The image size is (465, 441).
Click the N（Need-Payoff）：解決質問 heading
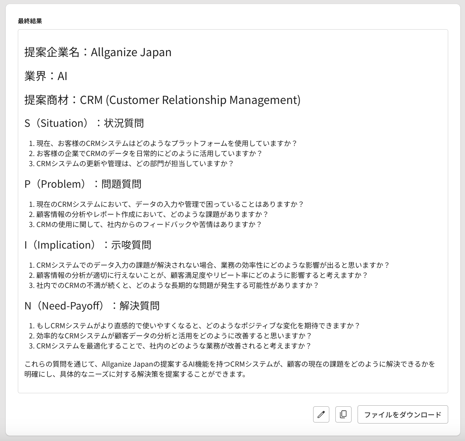[x=92, y=306]
